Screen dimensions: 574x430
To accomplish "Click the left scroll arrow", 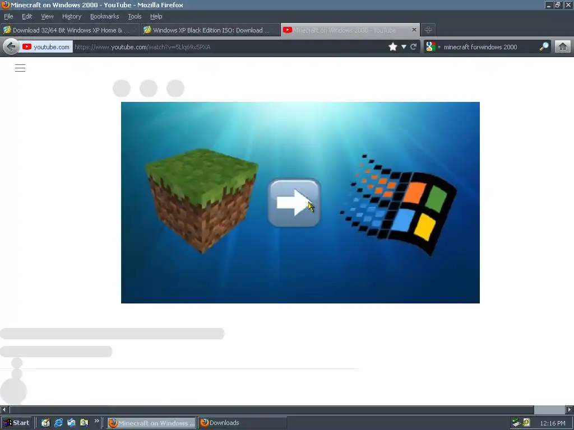I will click(4, 409).
